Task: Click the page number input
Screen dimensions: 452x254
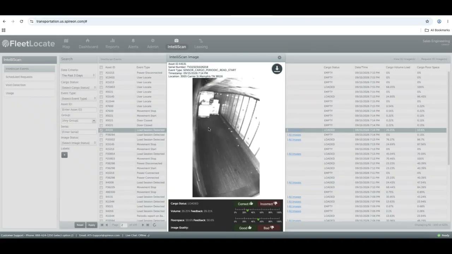Action: [x=124, y=225]
